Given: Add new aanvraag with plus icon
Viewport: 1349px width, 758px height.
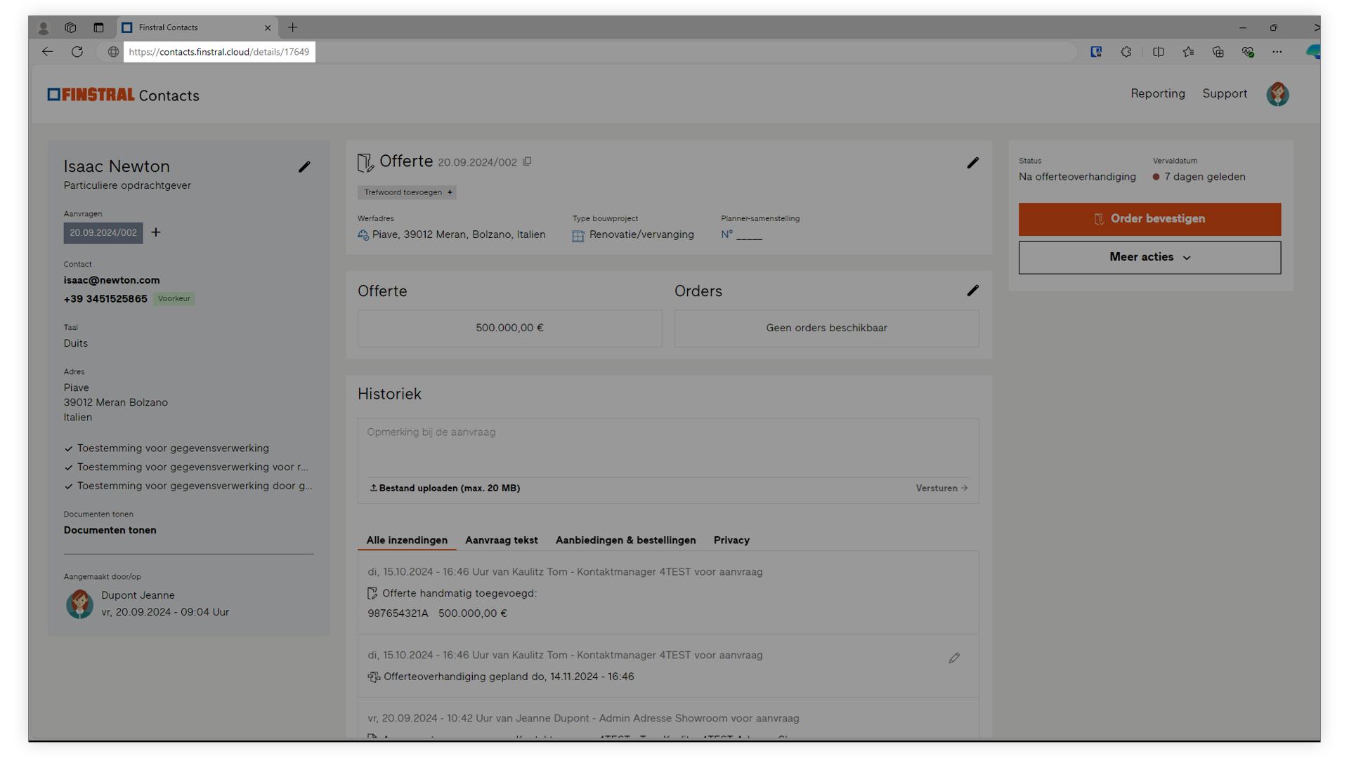Looking at the screenshot, I should point(156,232).
